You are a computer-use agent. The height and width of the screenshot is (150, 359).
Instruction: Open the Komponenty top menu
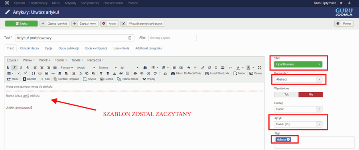pyautogui.click(x=90, y=3)
